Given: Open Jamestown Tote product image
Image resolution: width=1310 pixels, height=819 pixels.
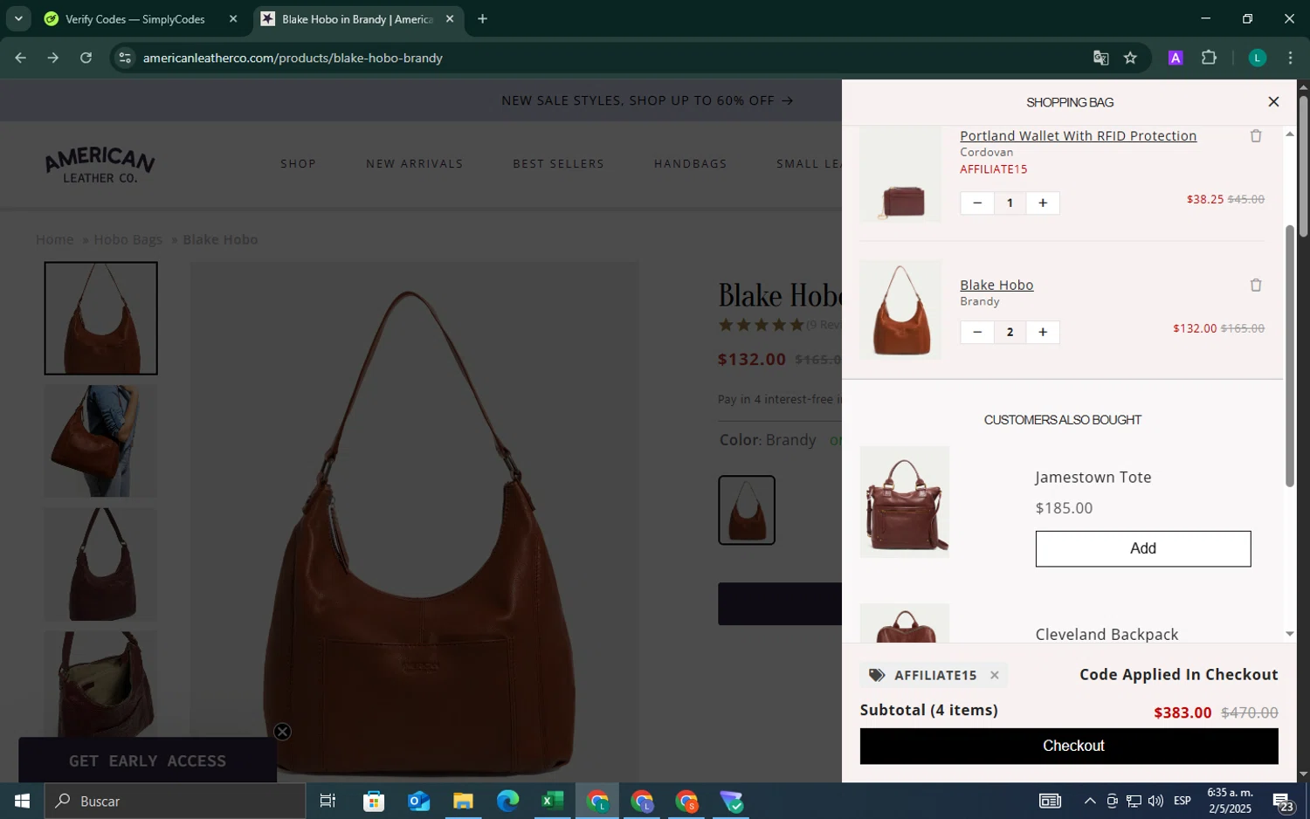Looking at the screenshot, I should click(905, 502).
